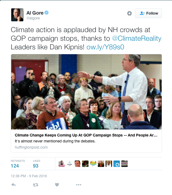Viewport: 172px width, 195px height.
Task: Open the gear settings dropdown
Action: [x=129, y=13]
